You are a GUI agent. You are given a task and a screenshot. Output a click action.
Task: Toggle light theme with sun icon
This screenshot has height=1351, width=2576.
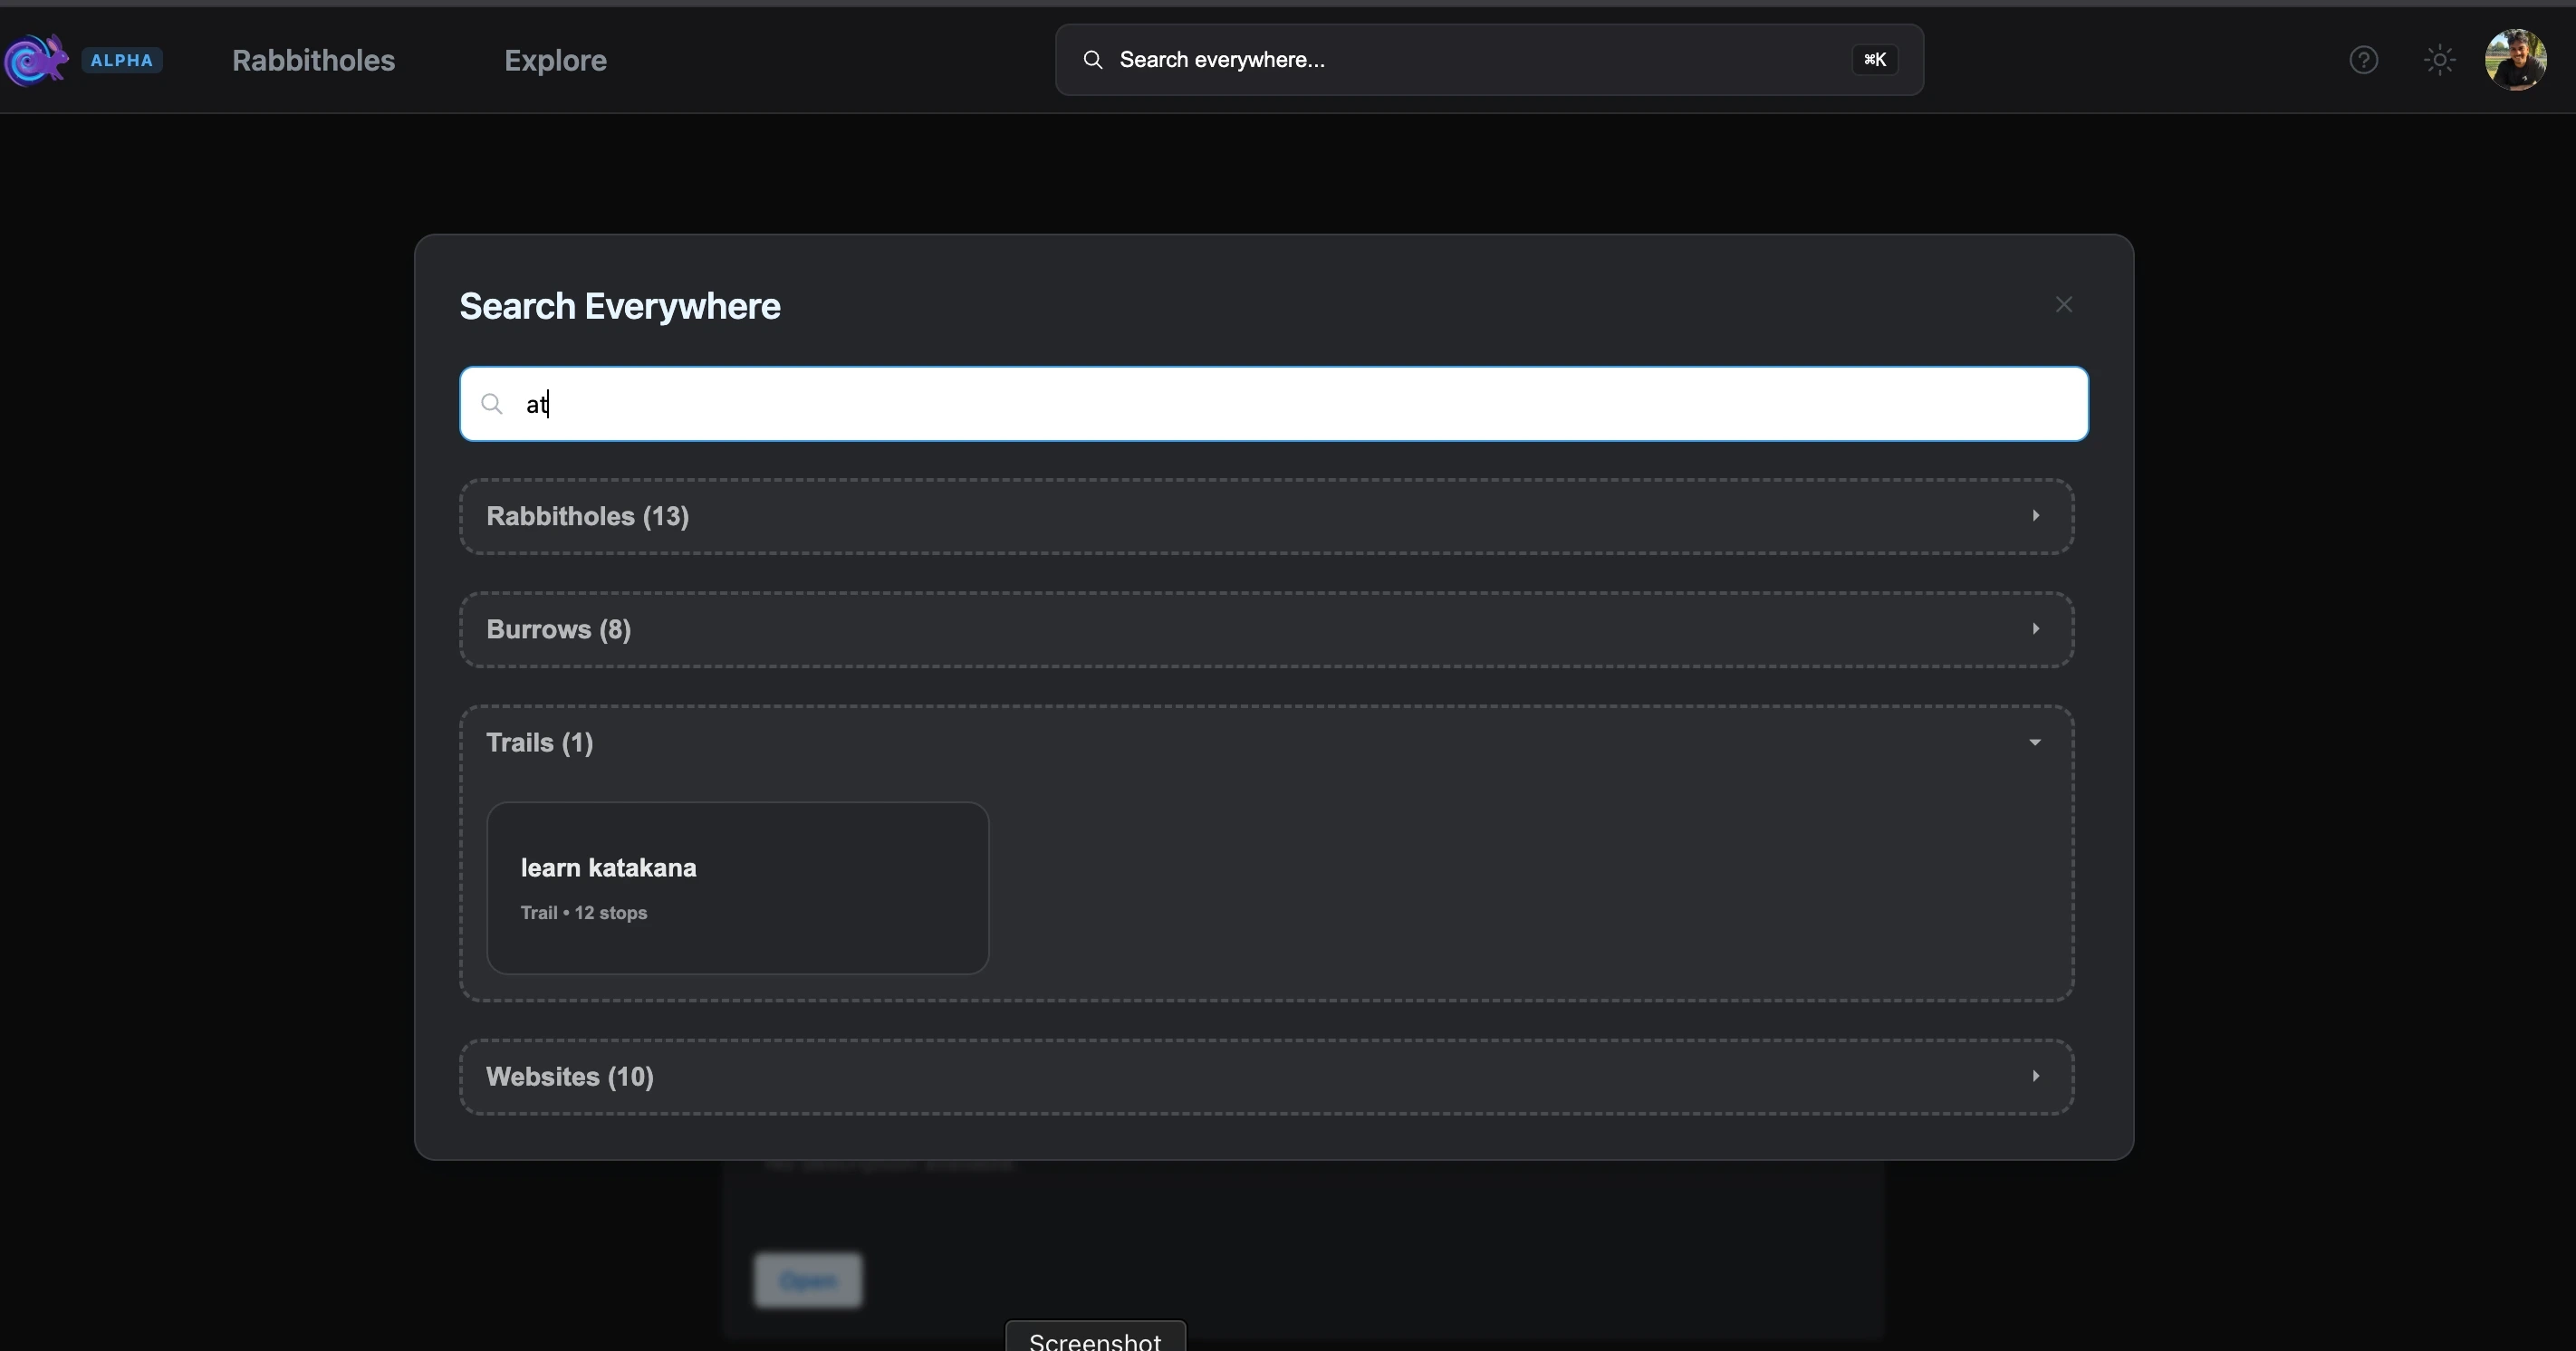[2439, 60]
